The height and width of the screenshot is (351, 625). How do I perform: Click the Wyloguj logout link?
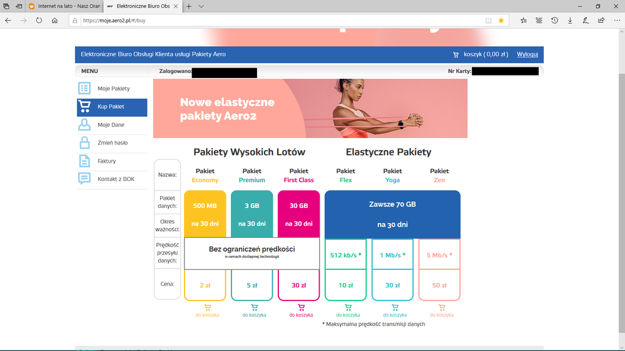(527, 54)
